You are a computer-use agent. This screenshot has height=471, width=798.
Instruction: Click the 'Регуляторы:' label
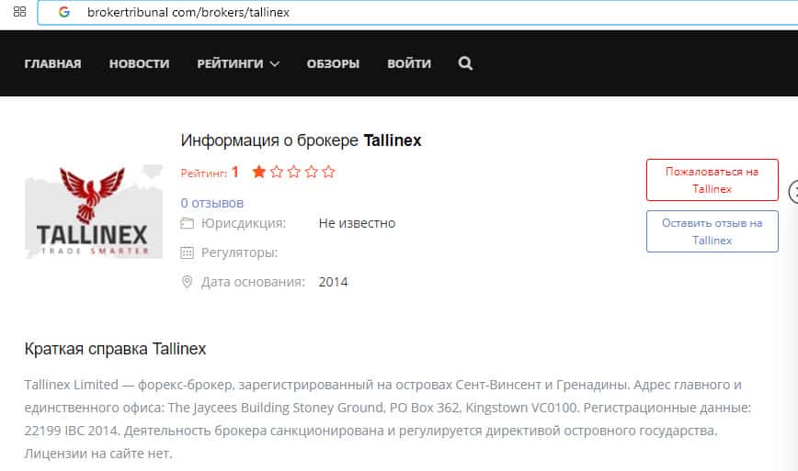pyautogui.click(x=240, y=252)
